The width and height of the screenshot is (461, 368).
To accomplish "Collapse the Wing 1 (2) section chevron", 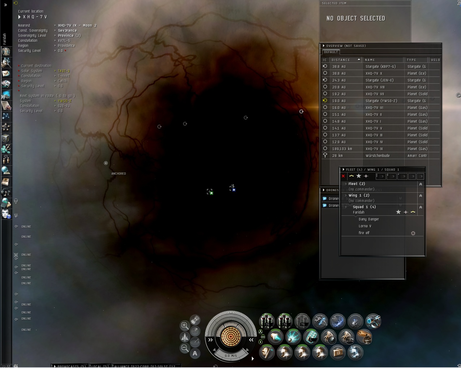I will [x=421, y=196].
